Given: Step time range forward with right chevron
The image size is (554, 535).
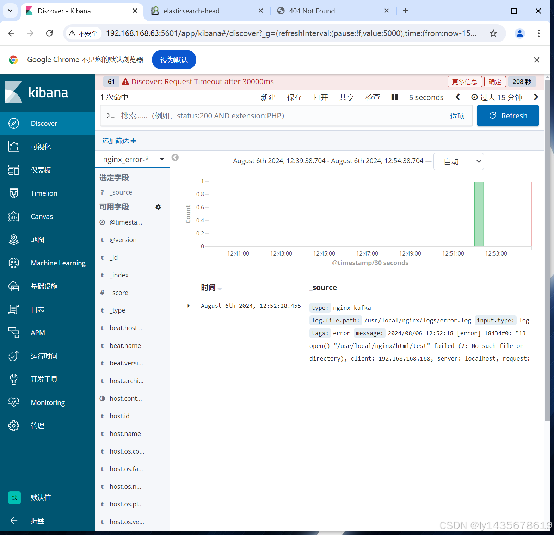Looking at the screenshot, I should 536,97.
